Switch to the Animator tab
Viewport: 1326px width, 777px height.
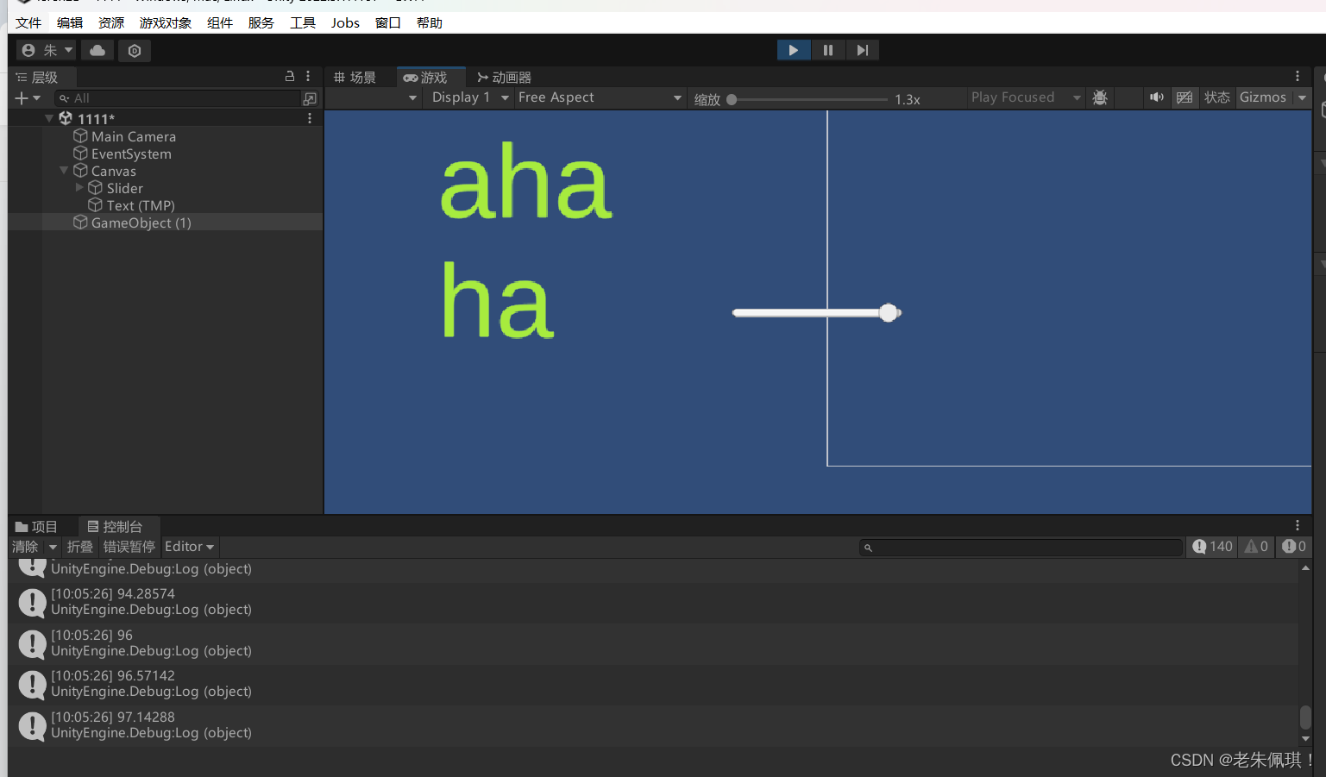504,77
